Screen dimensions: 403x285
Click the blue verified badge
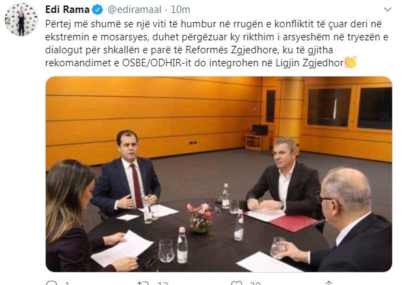click(98, 10)
